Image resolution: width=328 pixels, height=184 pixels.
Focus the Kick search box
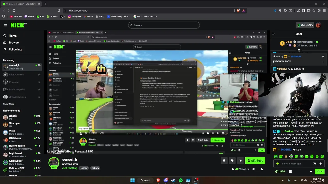[x=164, y=25]
